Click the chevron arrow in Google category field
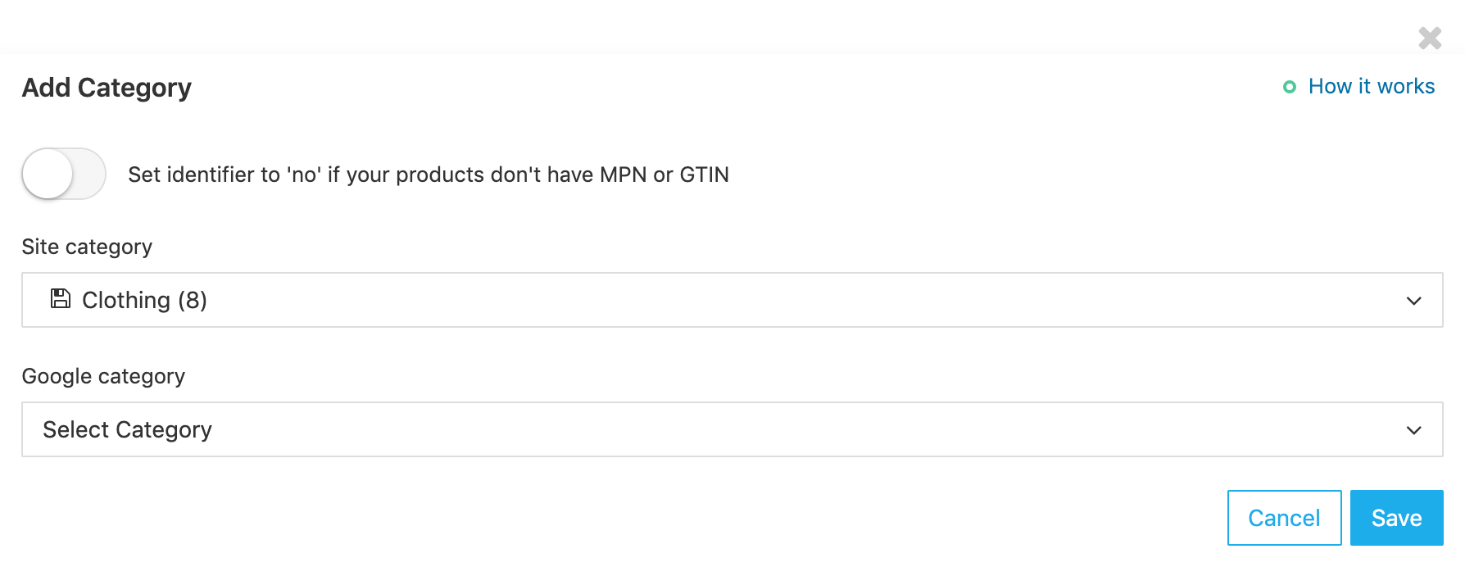This screenshot has height=567, width=1465. tap(1413, 430)
